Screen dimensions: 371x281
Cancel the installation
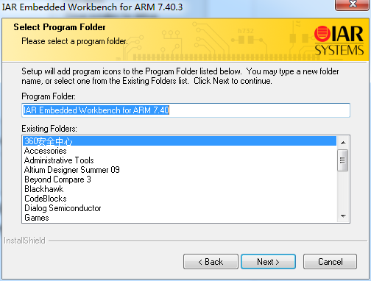(330, 262)
